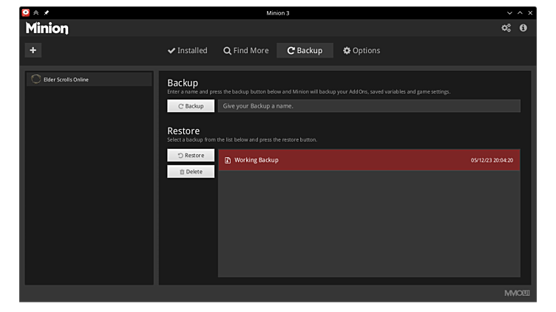Minimize the Minion 3 window
Image resolution: width=556 pixels, height=312 pixels.
click(509, 13)
